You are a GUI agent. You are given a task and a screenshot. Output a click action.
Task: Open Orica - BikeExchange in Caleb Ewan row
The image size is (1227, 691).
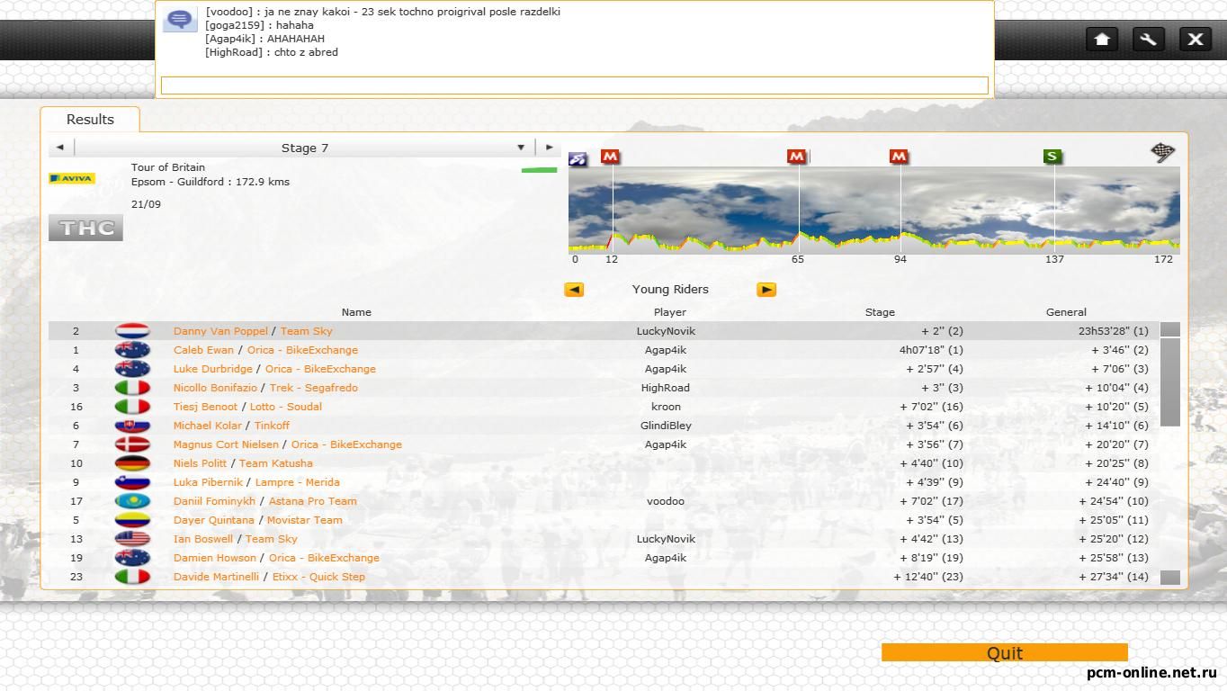pos(302,350)
